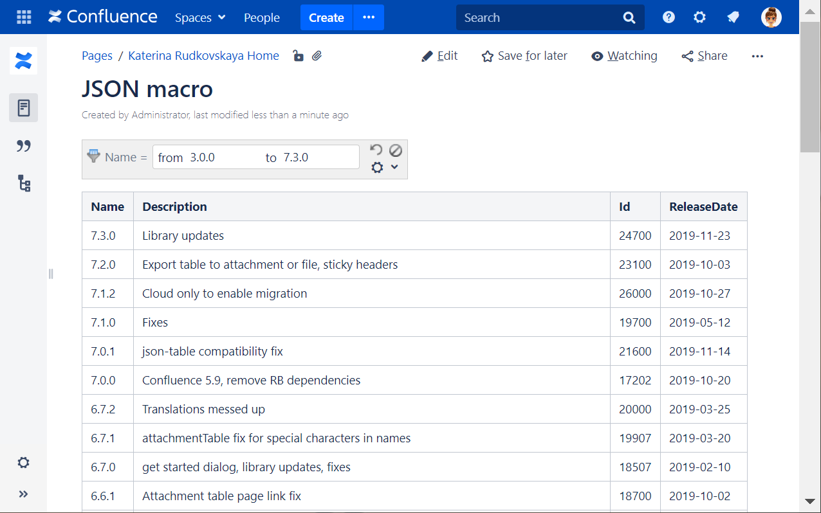Click the Create button
The image size is (821, 513).
(x=326, y=17)
